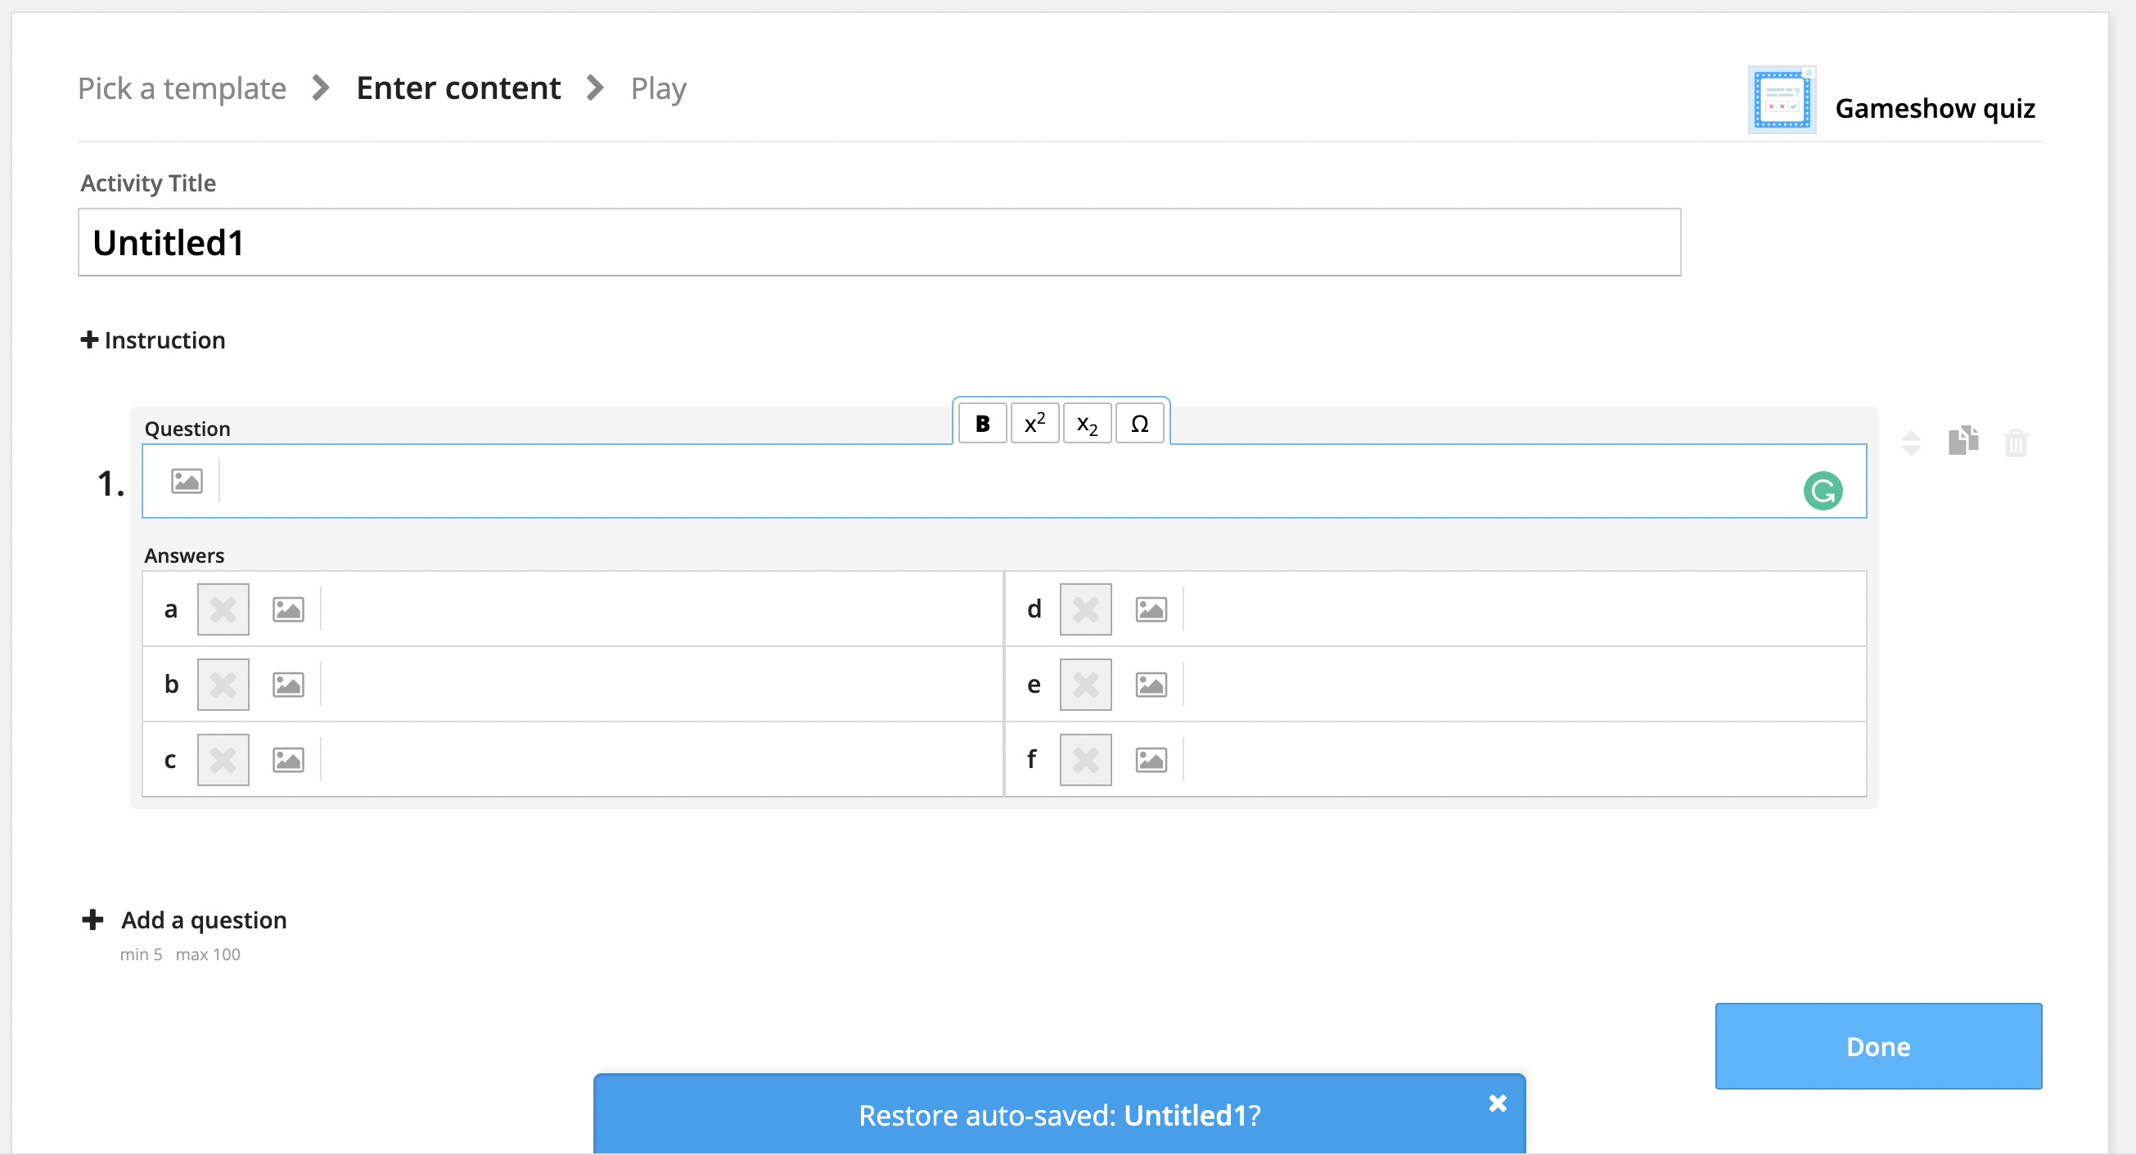Click the correct answer toggle for option b
Viewport: 2136px width, 1155px height.
(222, 684)
